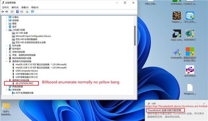Collapse the 人机接口设备 category
The height and width of the screenshot is (121, 208).
pyautogui.click(x=6, y=30)
